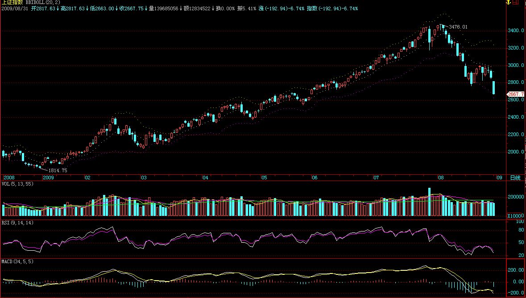Image resolution: width=526 pixels, height=298 pixels.
Task: Click the 3476.01 peak price label
Action: (x=458, y=27)
